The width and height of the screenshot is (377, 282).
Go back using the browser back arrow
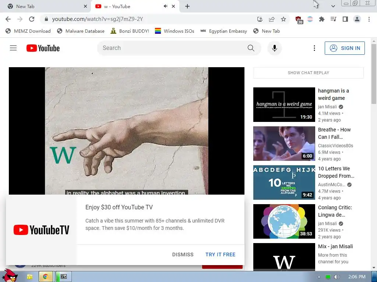(x=8, y=19)
